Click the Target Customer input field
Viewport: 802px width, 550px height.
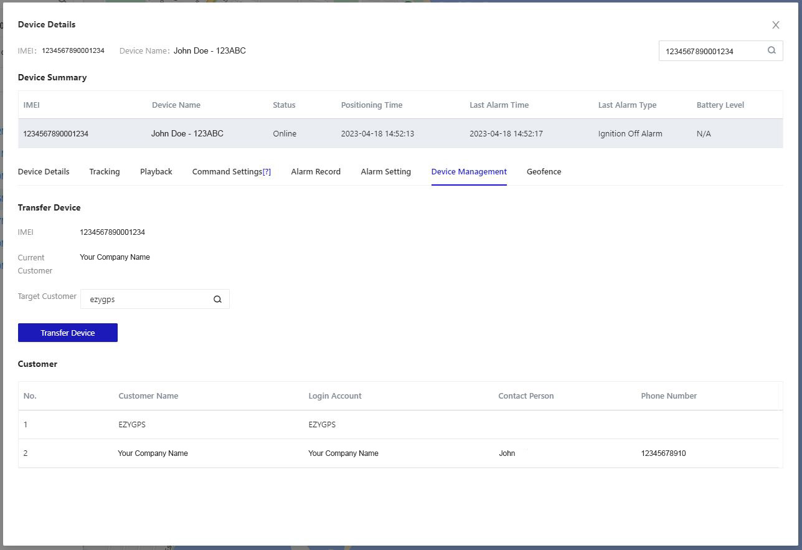click(x=147, y=299)
